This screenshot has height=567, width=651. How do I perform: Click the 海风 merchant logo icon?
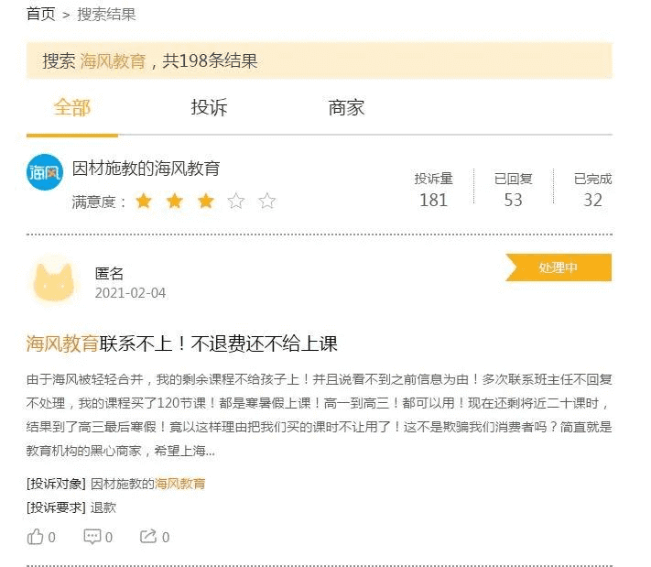[45, 172]
